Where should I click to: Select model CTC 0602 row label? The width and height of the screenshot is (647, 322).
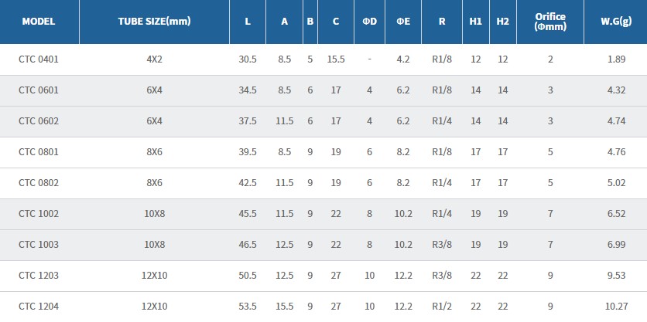(x=39, y=121)
